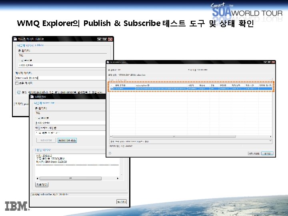Click the status table right scroll arrow
Screen dimensions: 288x216
tap(270, 136)
